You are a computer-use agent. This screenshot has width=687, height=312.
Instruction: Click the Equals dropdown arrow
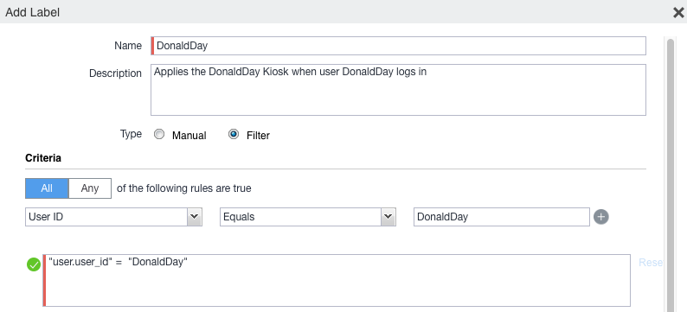(x=388, y=217)
